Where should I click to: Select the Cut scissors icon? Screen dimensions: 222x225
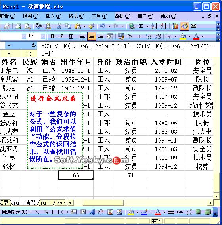point(59,26)
